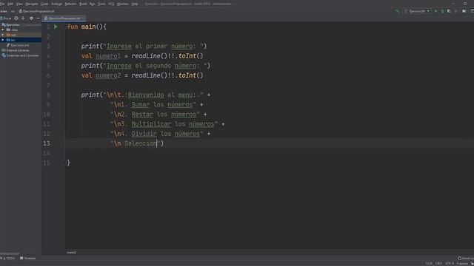Viewport: 474px width, 266px height.
Task: Click the locate-in-project target icon
Action: (x=16, y=18)
